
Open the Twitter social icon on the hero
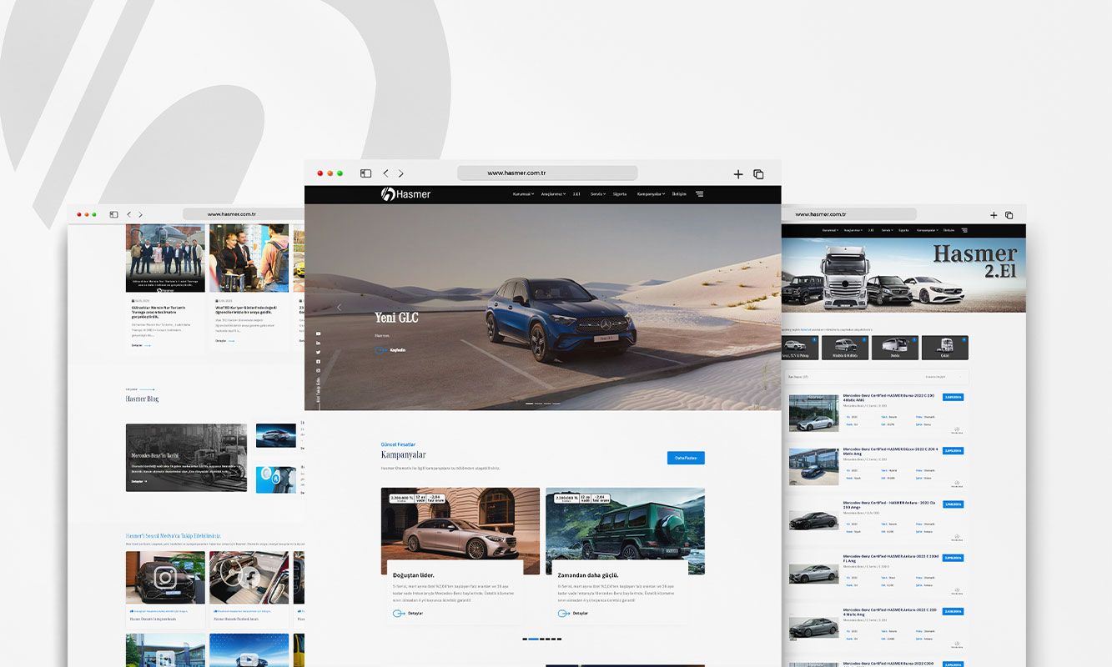point(318,352)
